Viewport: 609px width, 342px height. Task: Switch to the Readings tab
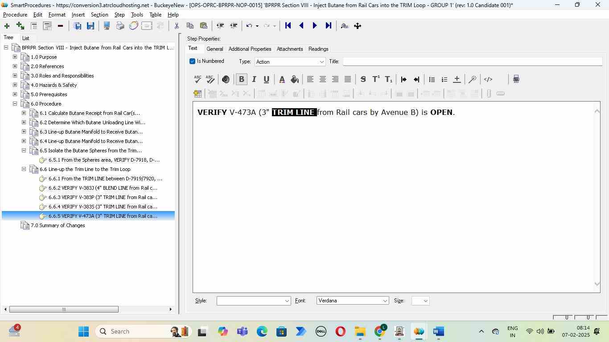click(x=318, y=49)
